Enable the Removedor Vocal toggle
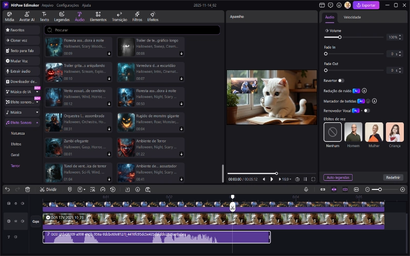The height and width of the screenshot is (256, 410). pyautogui.click(x=366, y=111)
